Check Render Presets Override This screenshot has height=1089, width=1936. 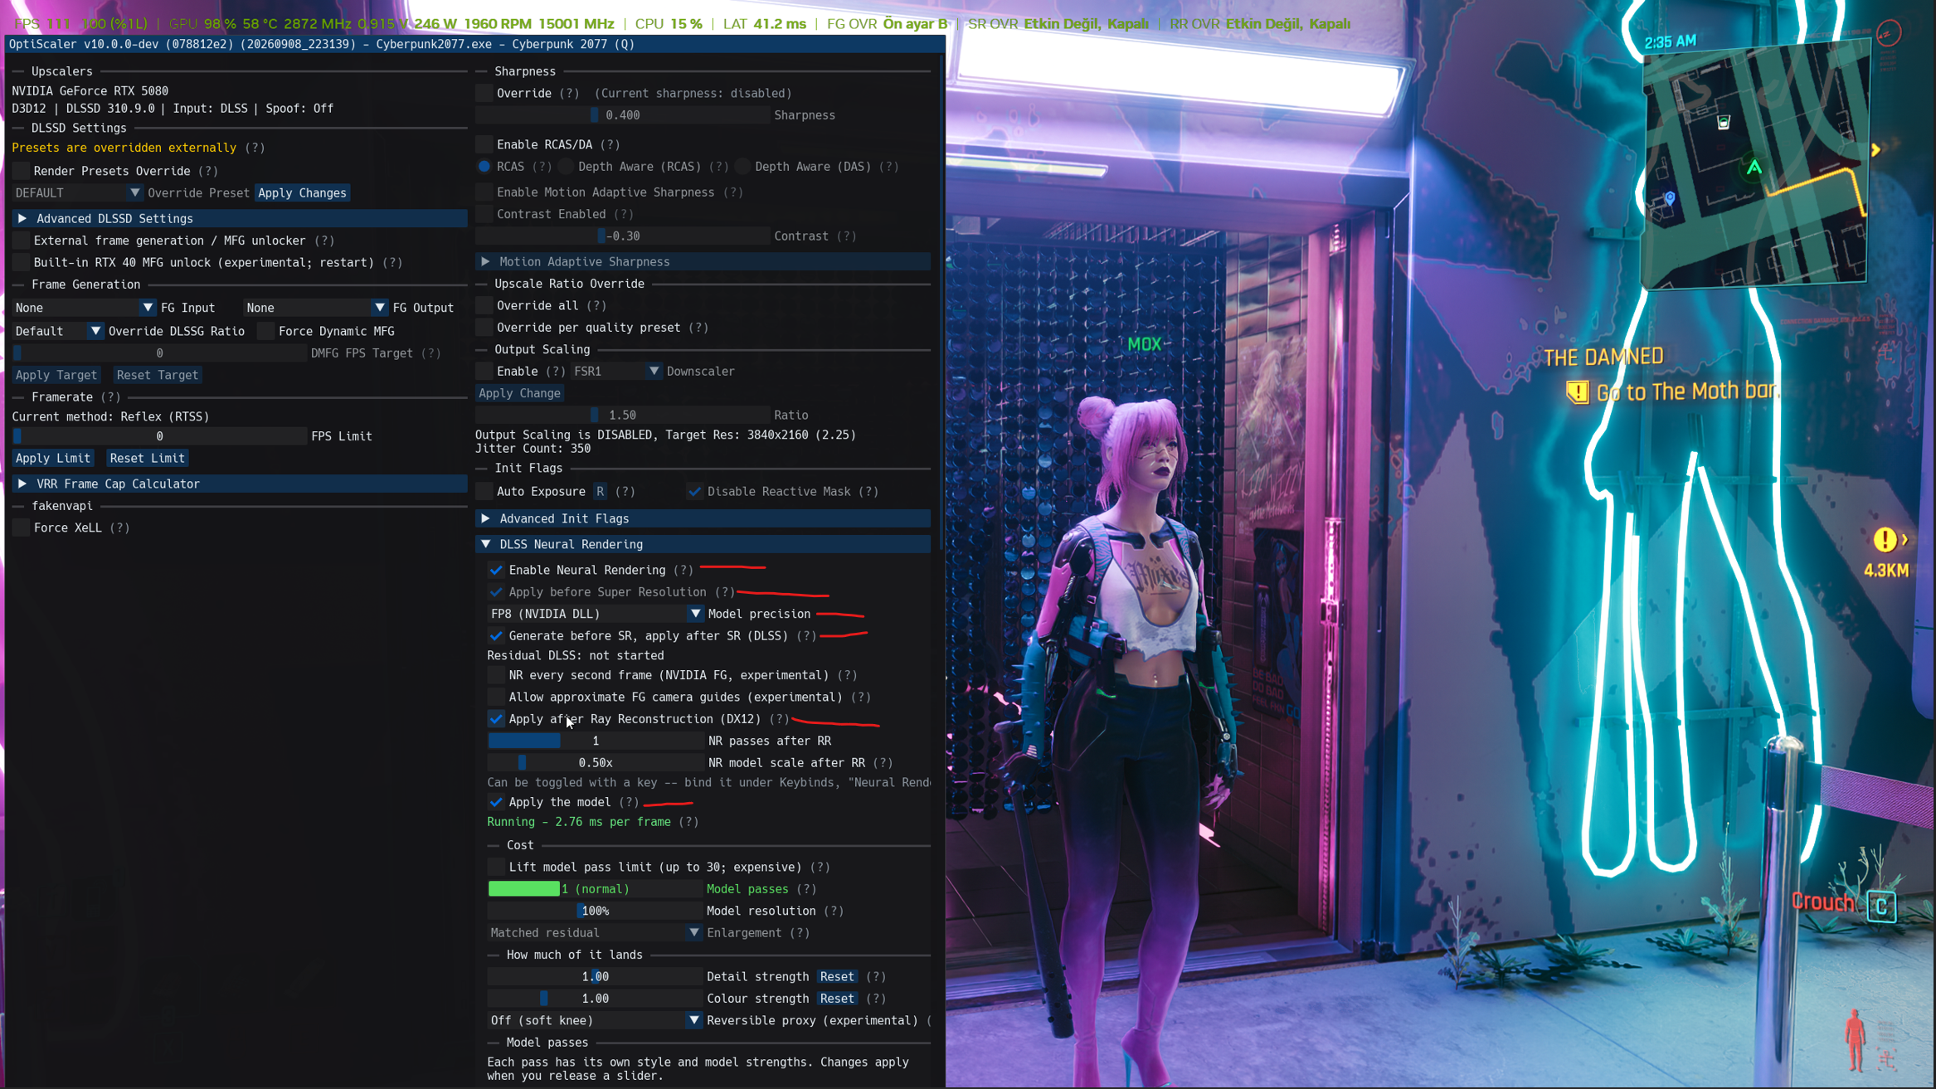point(22,171)
